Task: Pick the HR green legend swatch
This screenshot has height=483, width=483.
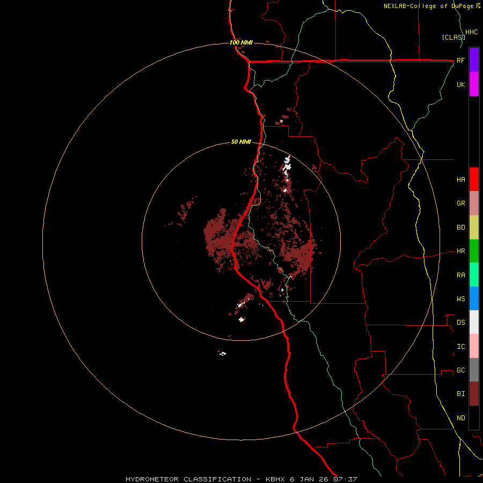Action: tap(474, 251)
